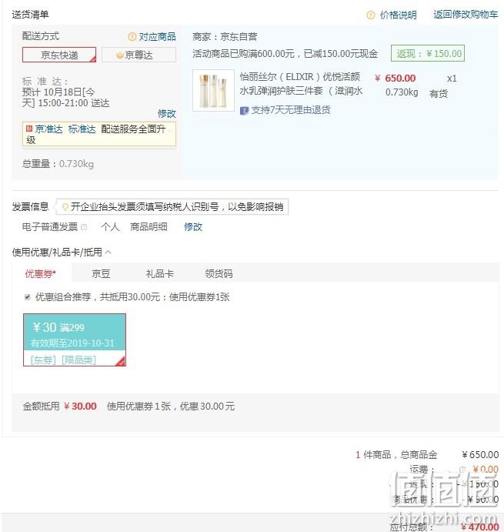Open the 京准达 link

tap(48, 129)
